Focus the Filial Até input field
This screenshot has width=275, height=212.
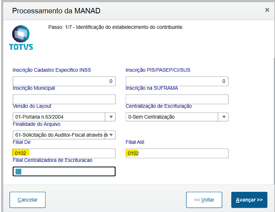(x=177, y=153)
